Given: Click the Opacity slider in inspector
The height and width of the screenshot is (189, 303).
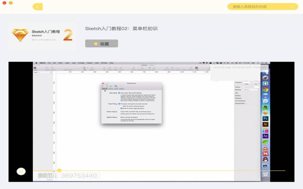Looking at the screenshot, I should pos(249,87).
